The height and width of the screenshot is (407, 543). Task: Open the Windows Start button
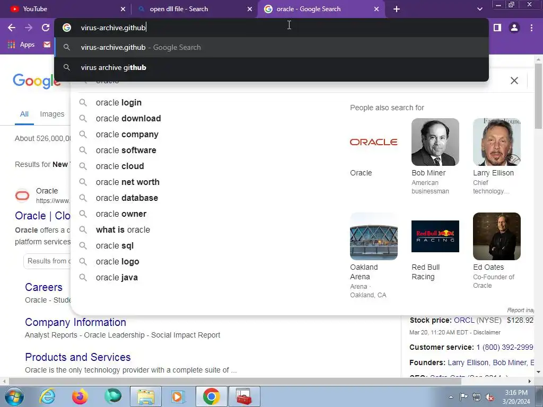(14, 396)
